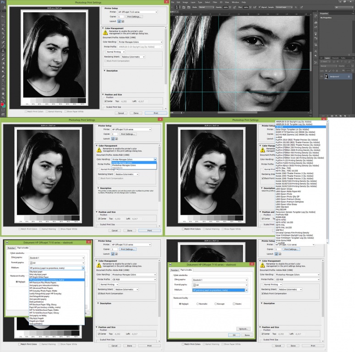Click Lock all icon in Layers panel

pos(337,71)
